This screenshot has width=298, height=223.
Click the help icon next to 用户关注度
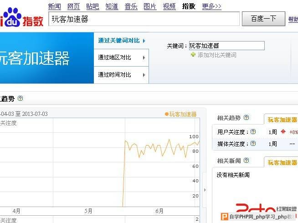(x=253, y=132)
